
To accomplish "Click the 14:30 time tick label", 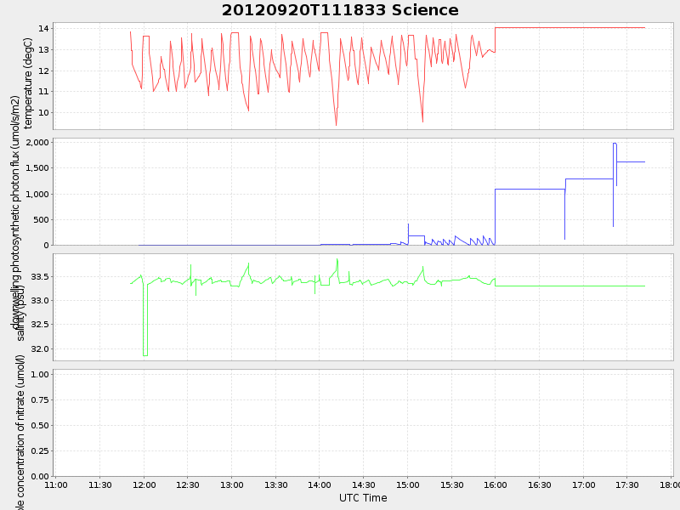I will coord(364,484).
